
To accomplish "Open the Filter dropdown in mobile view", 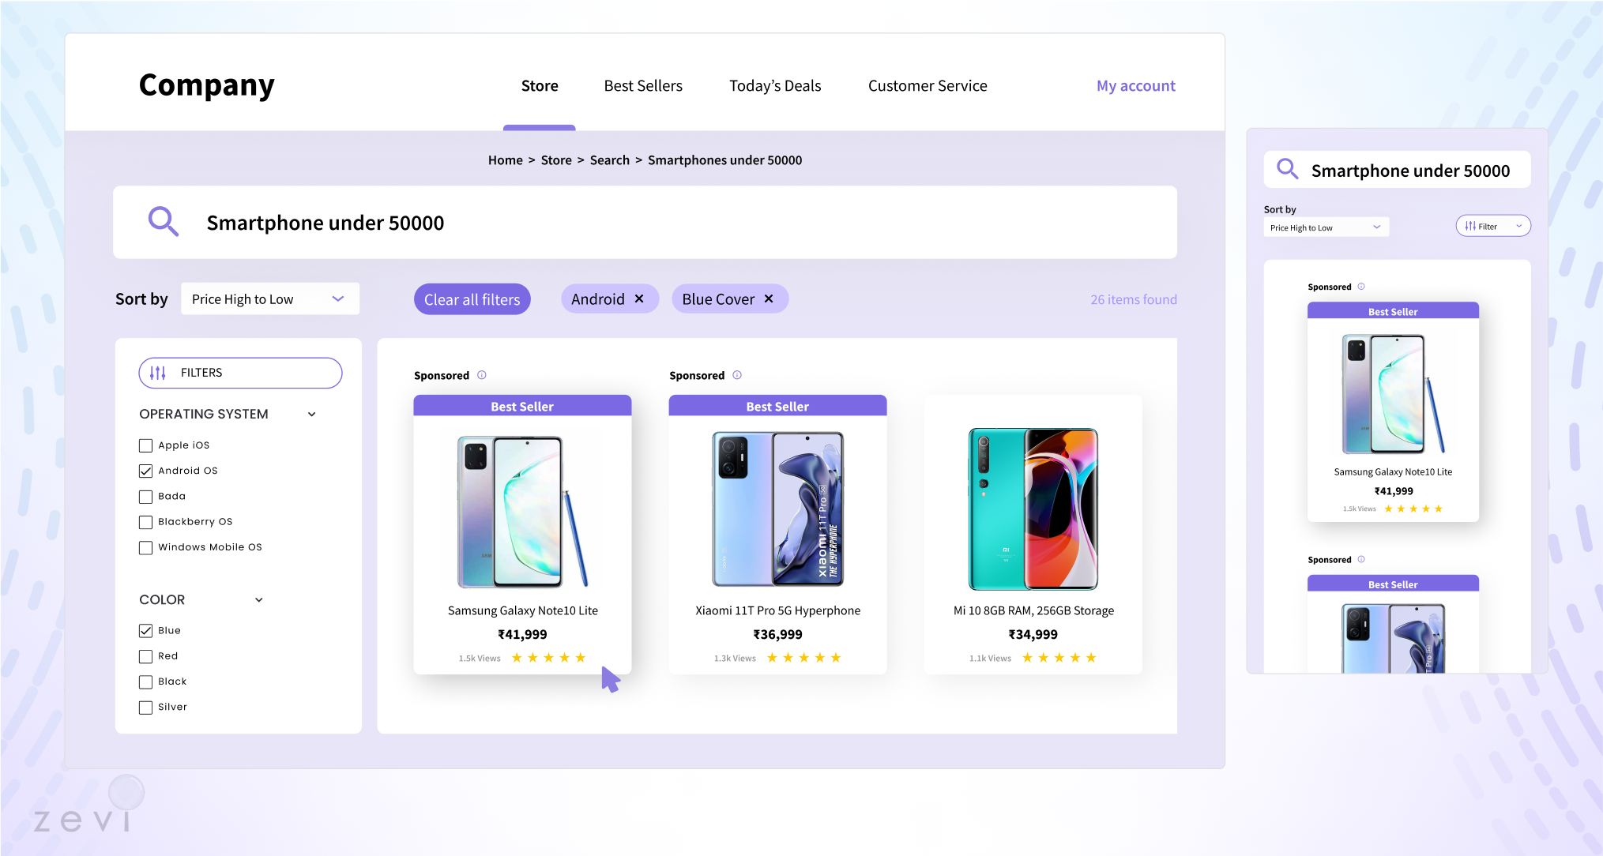I will coord(1493,227).
